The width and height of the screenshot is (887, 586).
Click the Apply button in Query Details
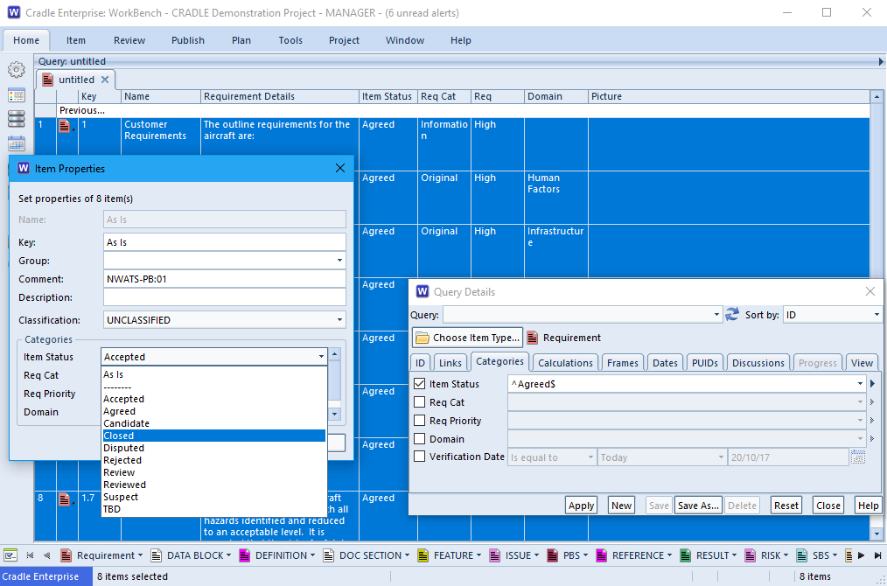[x=581, y=506]
